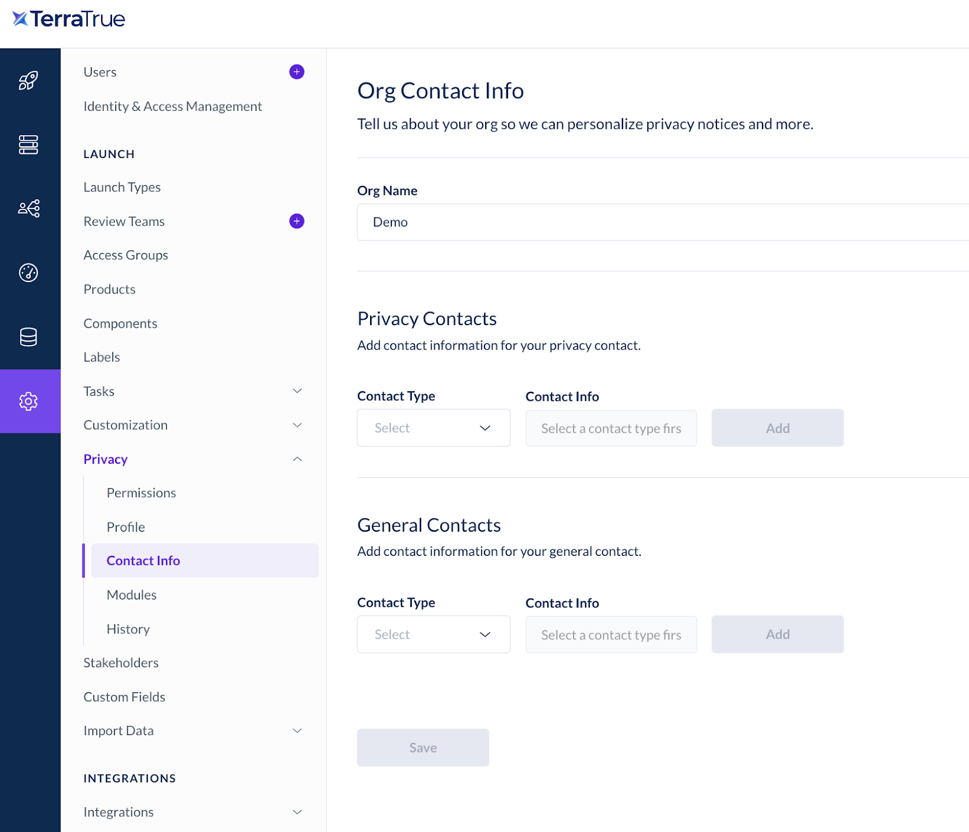The height and width of the screenshot is (832, 969).
Task: Expand the Customization menu chevron
Action: click(297, 425)
